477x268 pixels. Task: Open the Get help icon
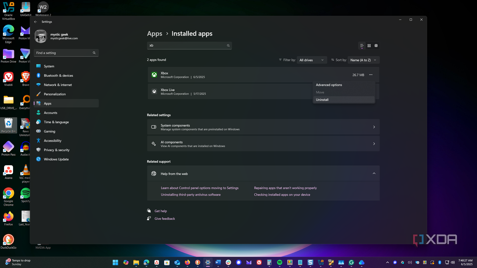click(149, 211)
